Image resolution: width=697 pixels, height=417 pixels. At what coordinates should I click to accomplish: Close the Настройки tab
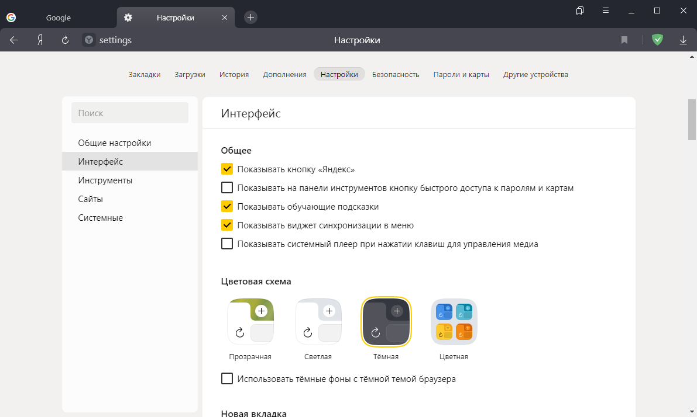click(x=225, y=18)
